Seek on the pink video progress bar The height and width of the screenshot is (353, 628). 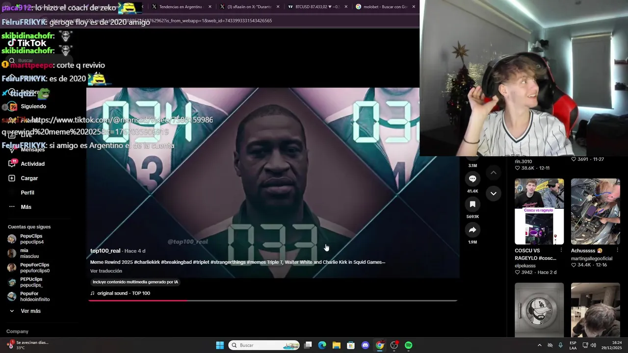coord(273,301)
